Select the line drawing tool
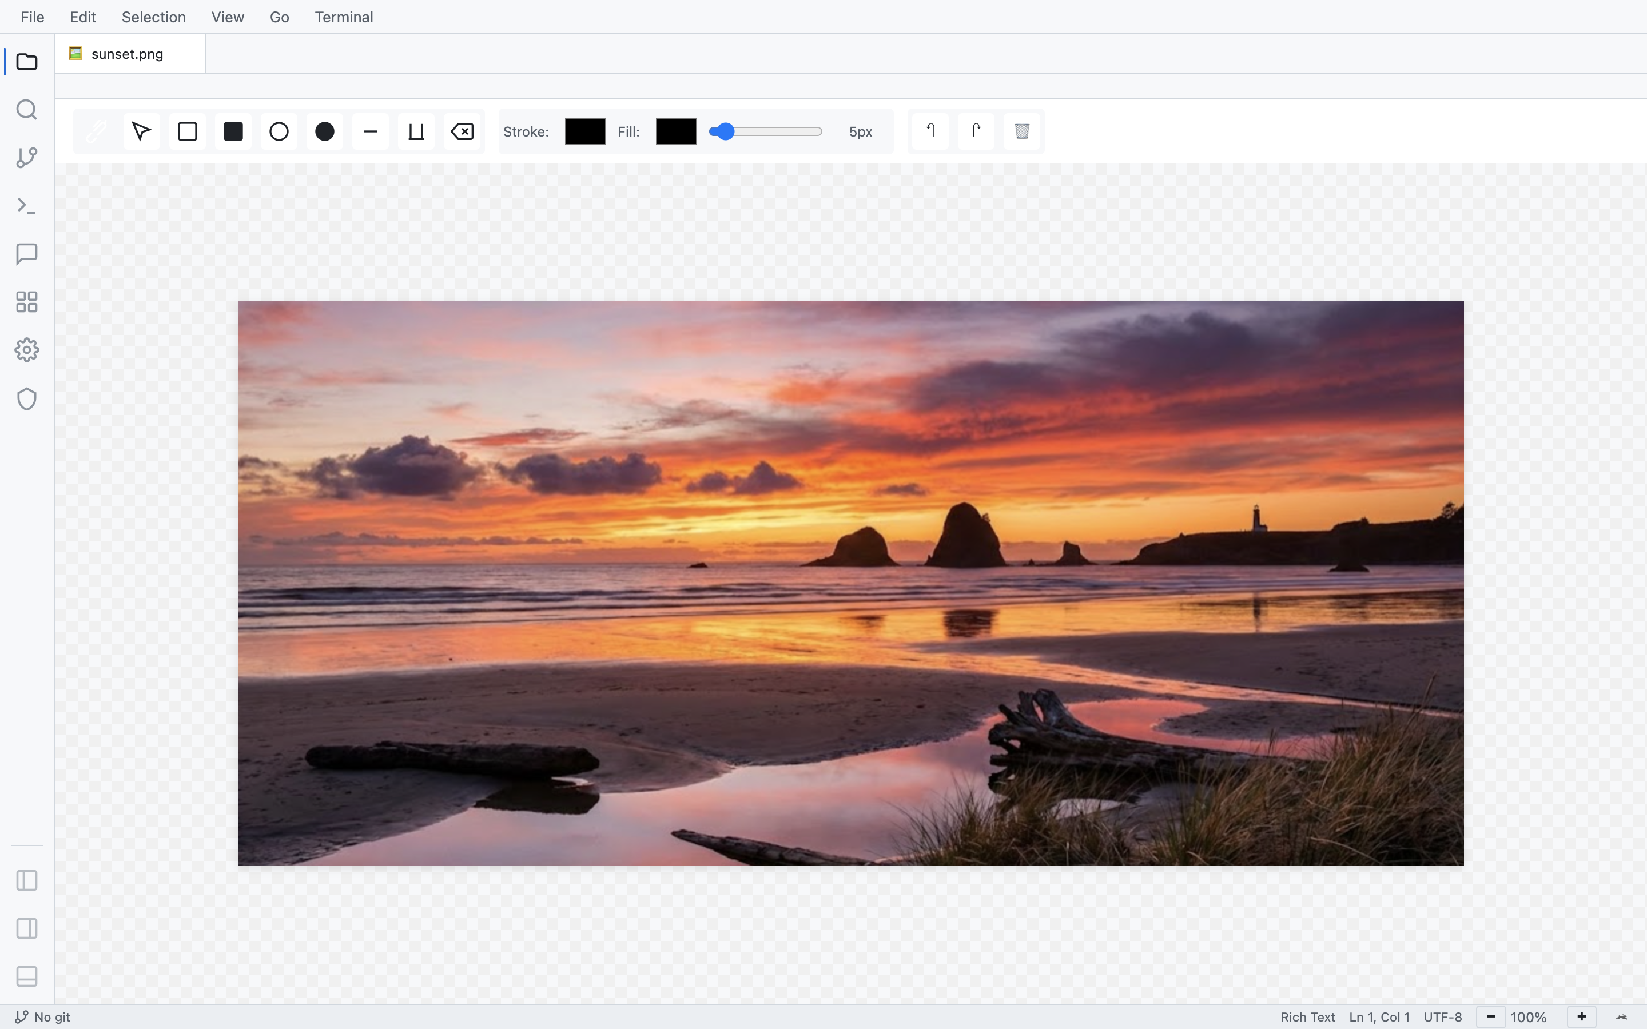 [369, 131]
